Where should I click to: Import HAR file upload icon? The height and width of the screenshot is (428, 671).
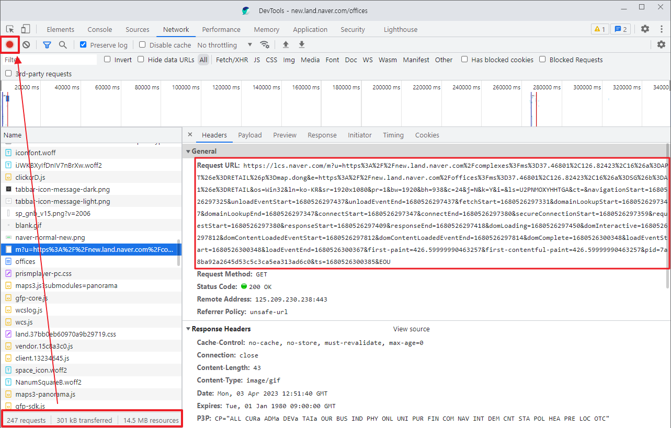click(286, 45)
